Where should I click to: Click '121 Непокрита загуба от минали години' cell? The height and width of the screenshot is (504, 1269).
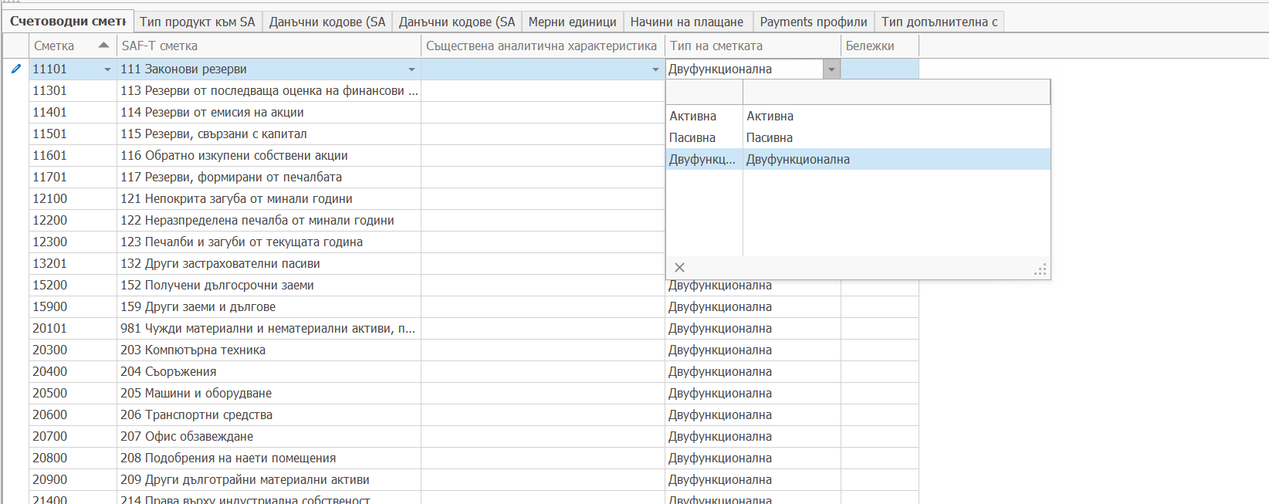(269, 198)
